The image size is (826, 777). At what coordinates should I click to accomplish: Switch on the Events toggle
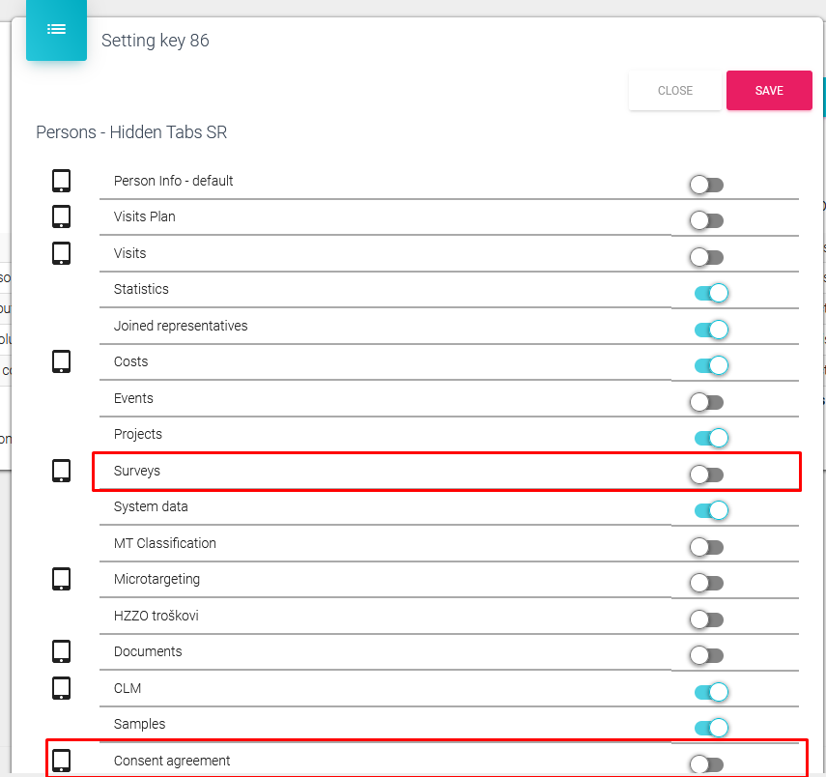coord(706,402)
